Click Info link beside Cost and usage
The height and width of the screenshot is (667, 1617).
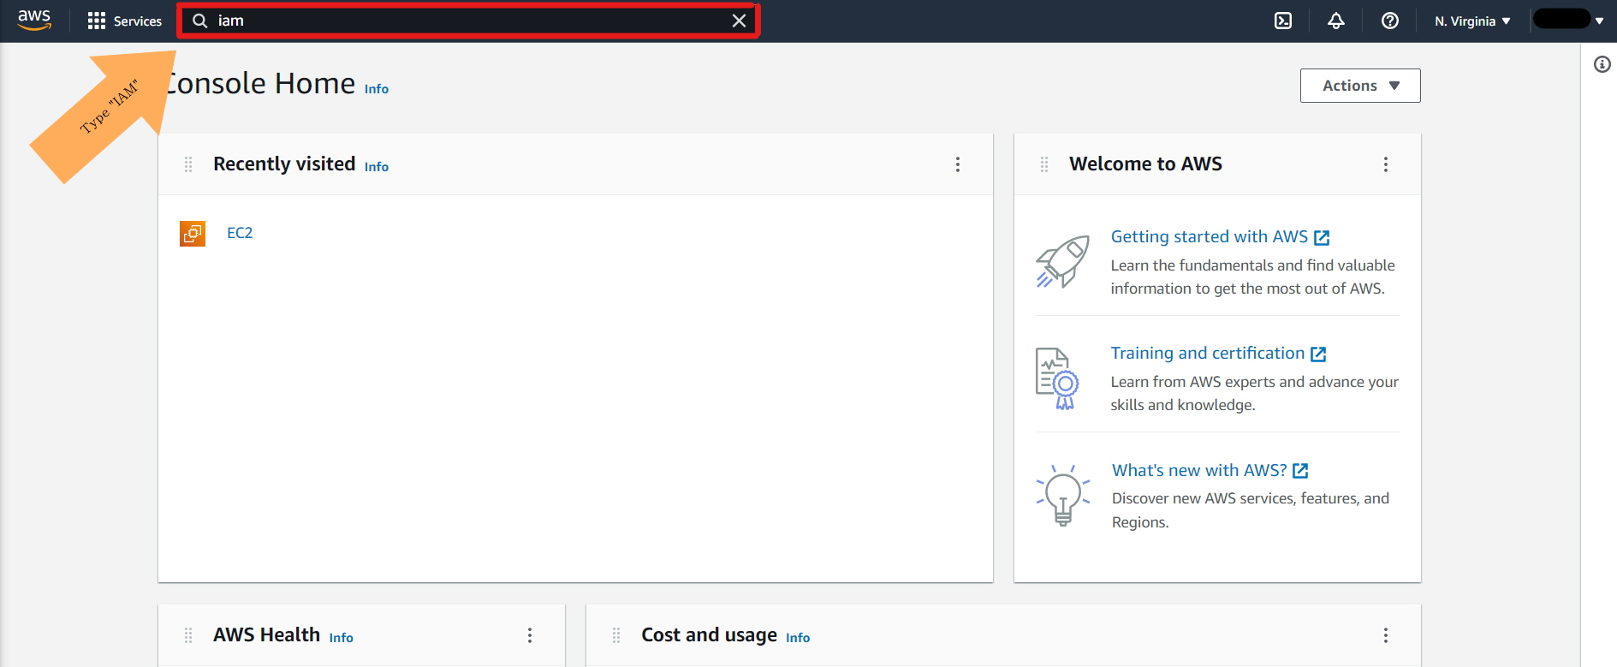[798, 638]
